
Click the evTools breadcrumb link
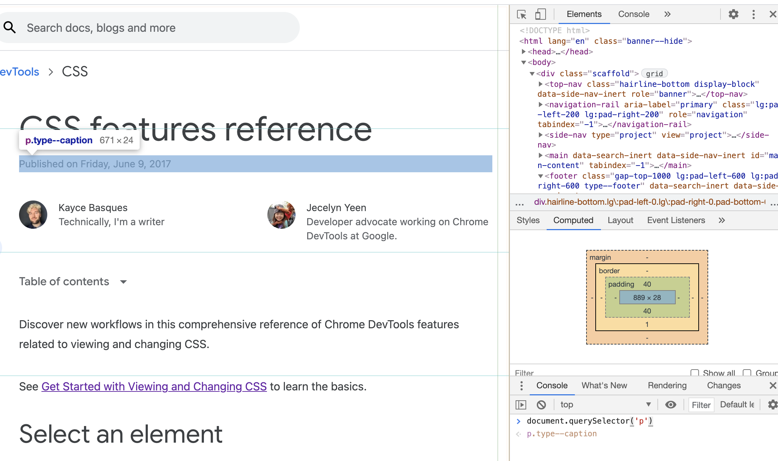(x=19, y=72)
